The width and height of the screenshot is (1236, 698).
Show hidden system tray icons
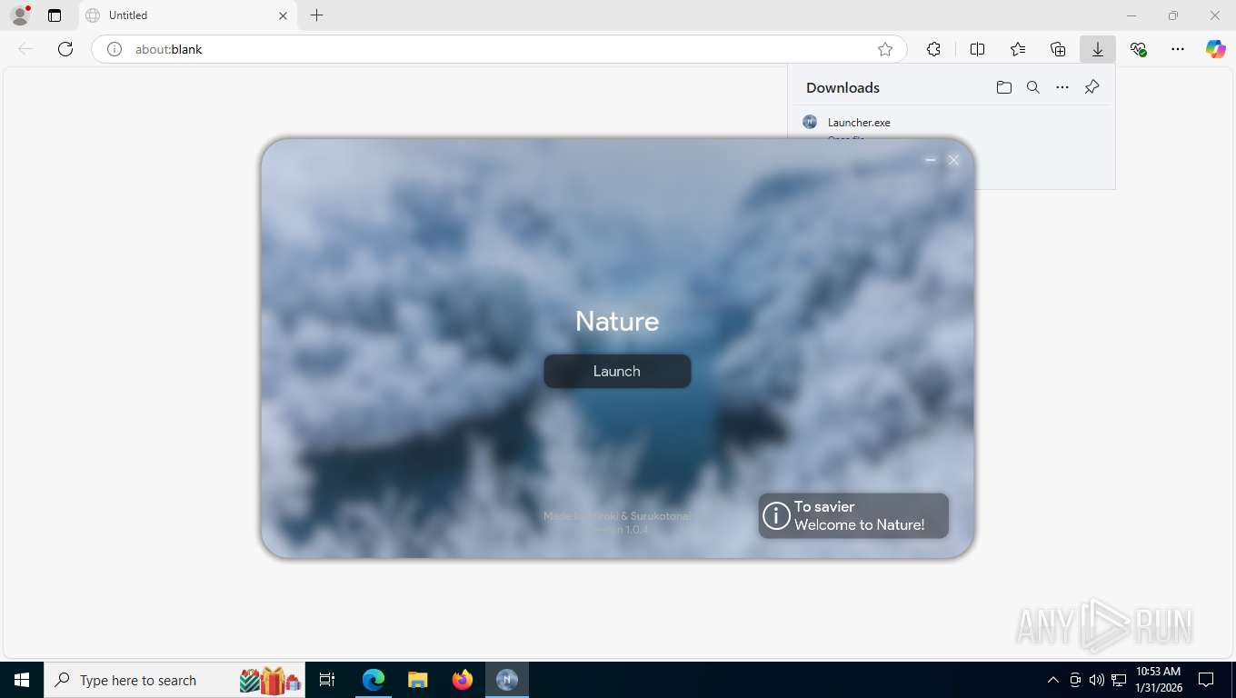(x=1053, y=680)
